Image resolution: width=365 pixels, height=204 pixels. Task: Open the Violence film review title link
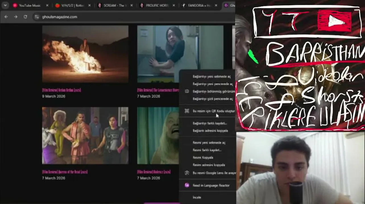pos(154,172)
